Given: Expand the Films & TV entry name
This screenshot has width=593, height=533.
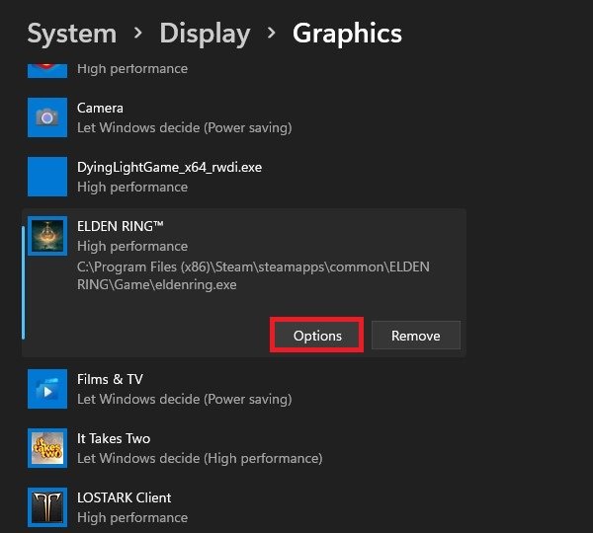Looking at the screenshot, I should [x=111, y=379].
